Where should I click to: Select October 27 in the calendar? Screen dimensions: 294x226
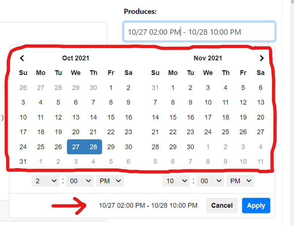click(76, 147)
